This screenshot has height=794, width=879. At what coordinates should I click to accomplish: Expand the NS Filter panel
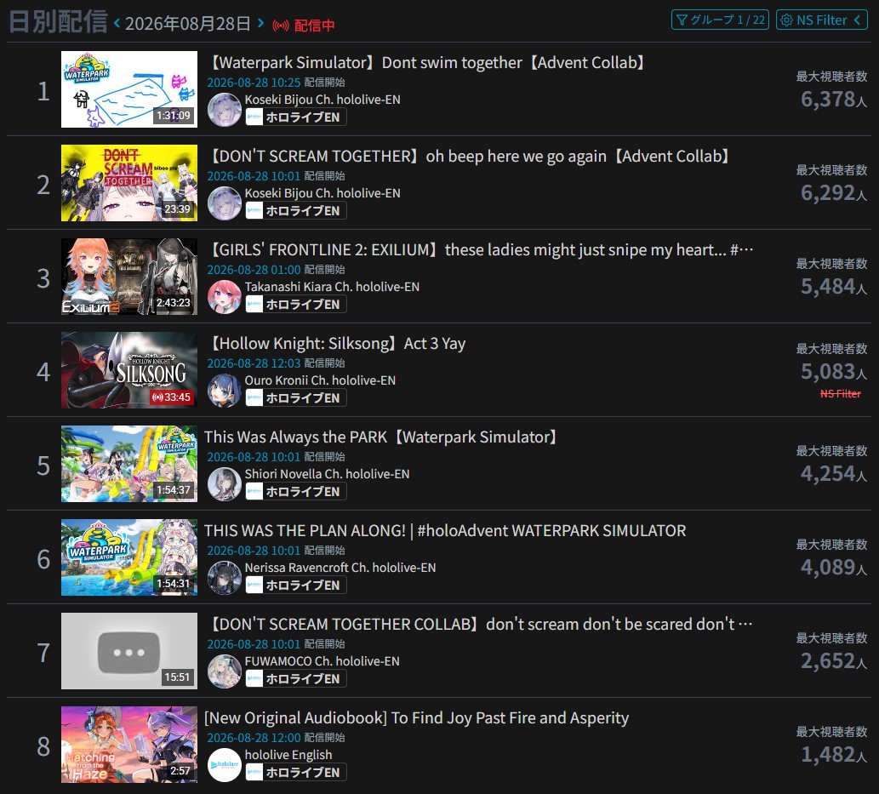click(821, 20)
